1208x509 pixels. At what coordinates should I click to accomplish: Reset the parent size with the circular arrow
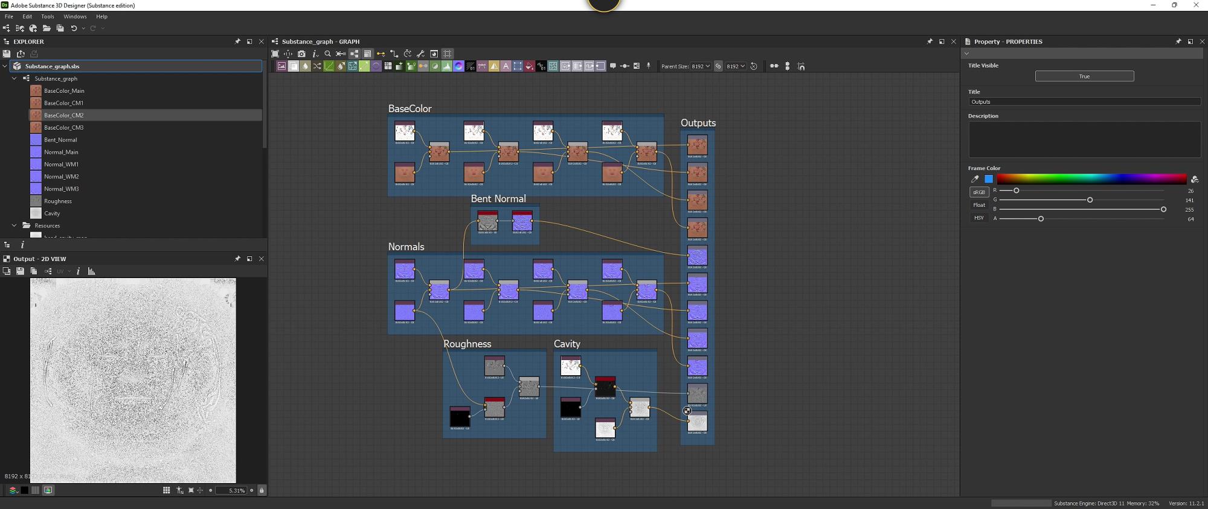tap(754, 66)
